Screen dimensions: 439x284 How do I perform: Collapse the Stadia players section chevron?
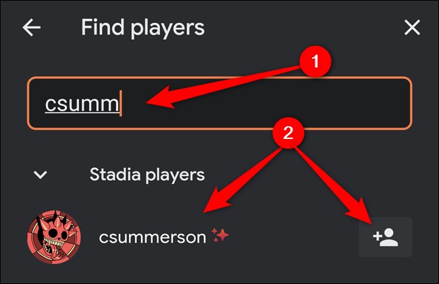click(41, 175)
